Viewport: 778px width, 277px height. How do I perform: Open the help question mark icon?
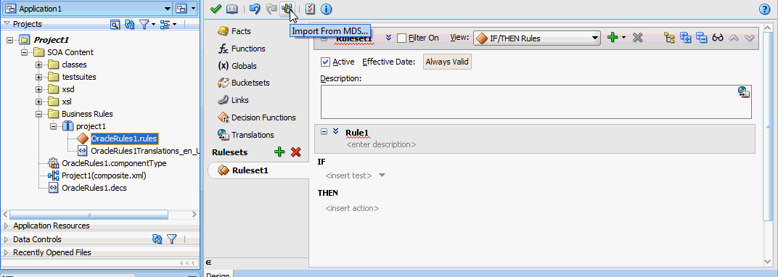(x=765, y=9)
